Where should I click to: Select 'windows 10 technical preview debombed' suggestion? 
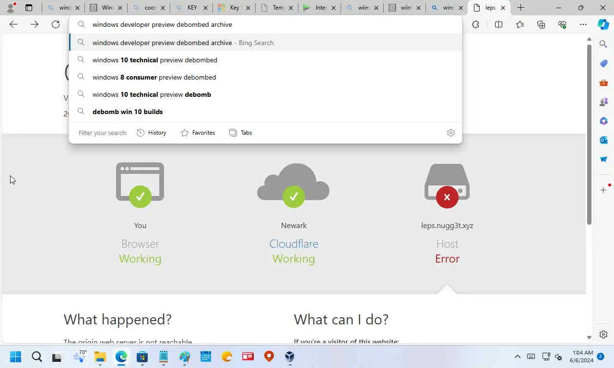pos(266,60)
